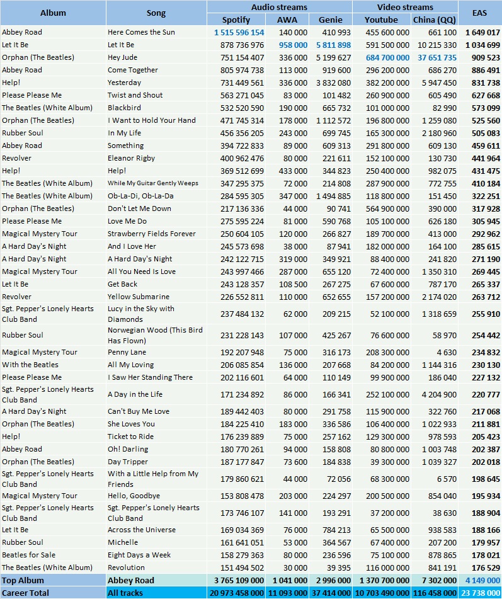Click the Song column header

tap(156, 13)
